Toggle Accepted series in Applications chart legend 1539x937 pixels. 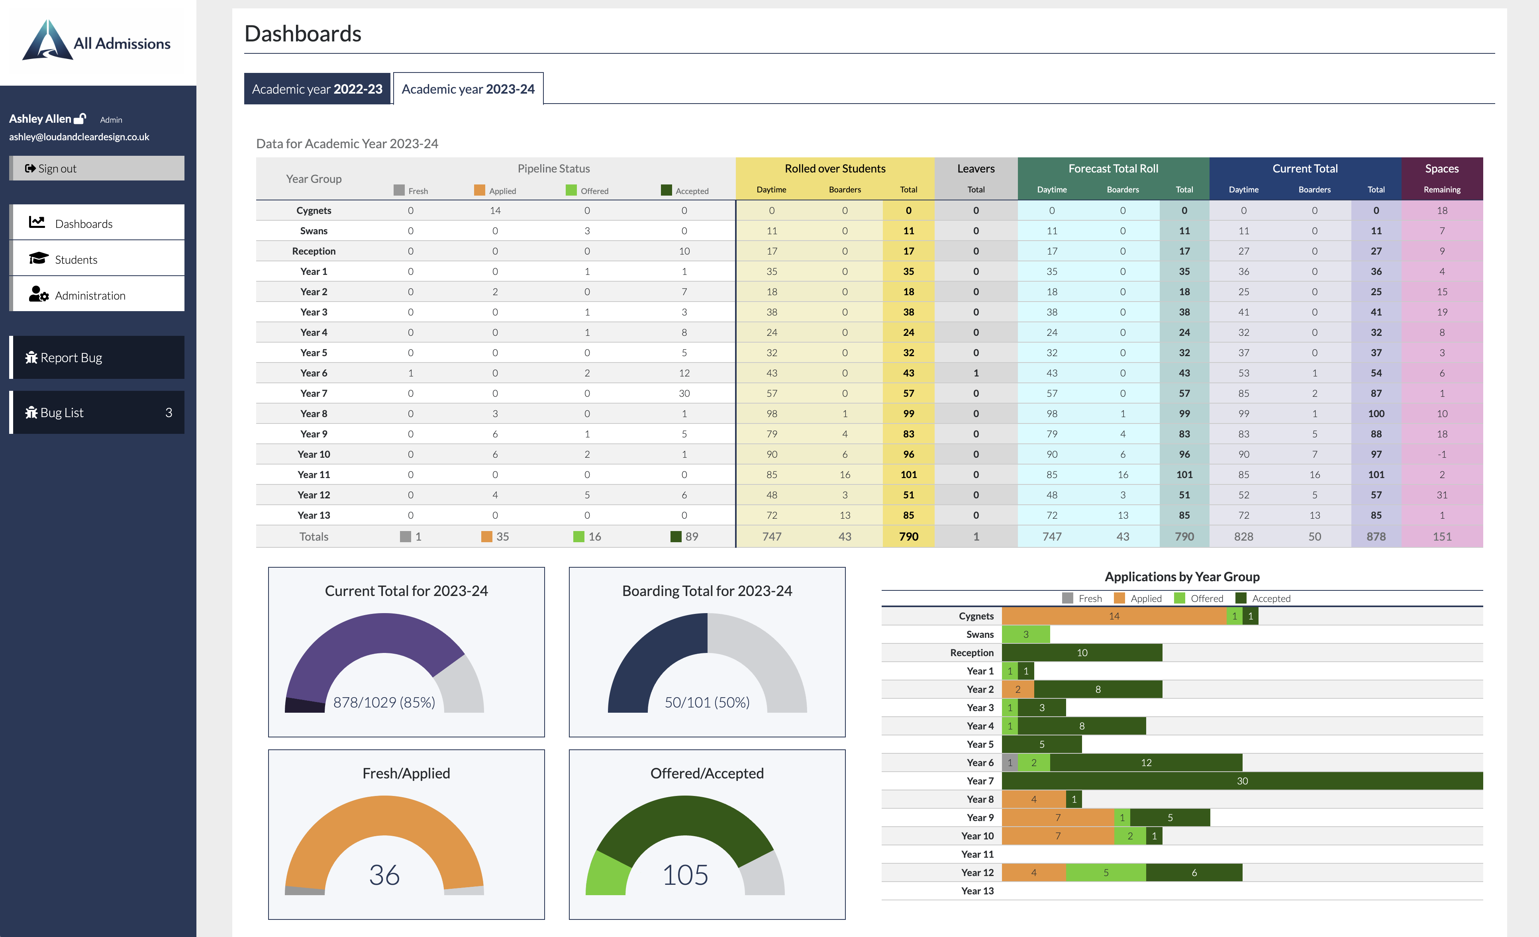click(x=1262, y=598)
